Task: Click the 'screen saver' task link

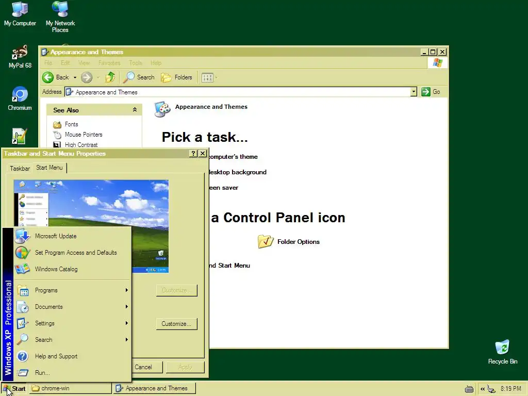Action: (224, 188)
